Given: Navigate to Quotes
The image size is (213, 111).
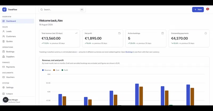Looking at the screenshot, I should coord(18,41).
